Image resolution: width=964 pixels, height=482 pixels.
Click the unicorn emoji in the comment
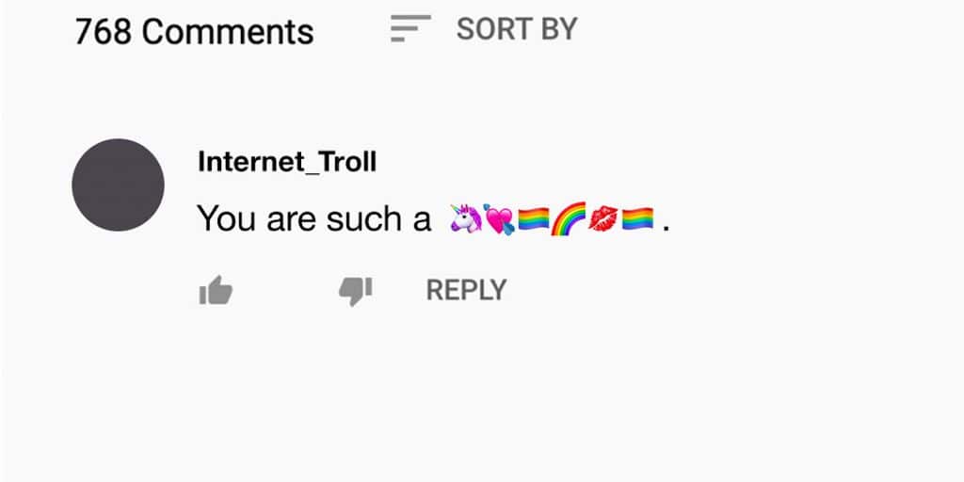pos(466,218)
